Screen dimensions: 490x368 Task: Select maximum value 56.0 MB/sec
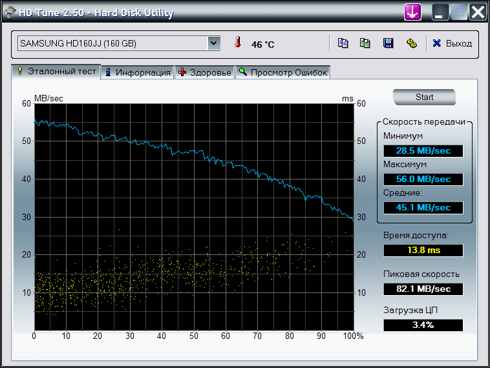point(423,179)
